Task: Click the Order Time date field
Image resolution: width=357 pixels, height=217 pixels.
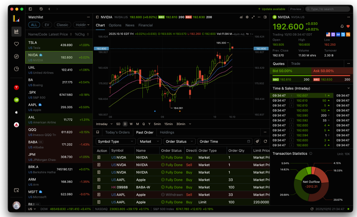Action: pos(225,141)
